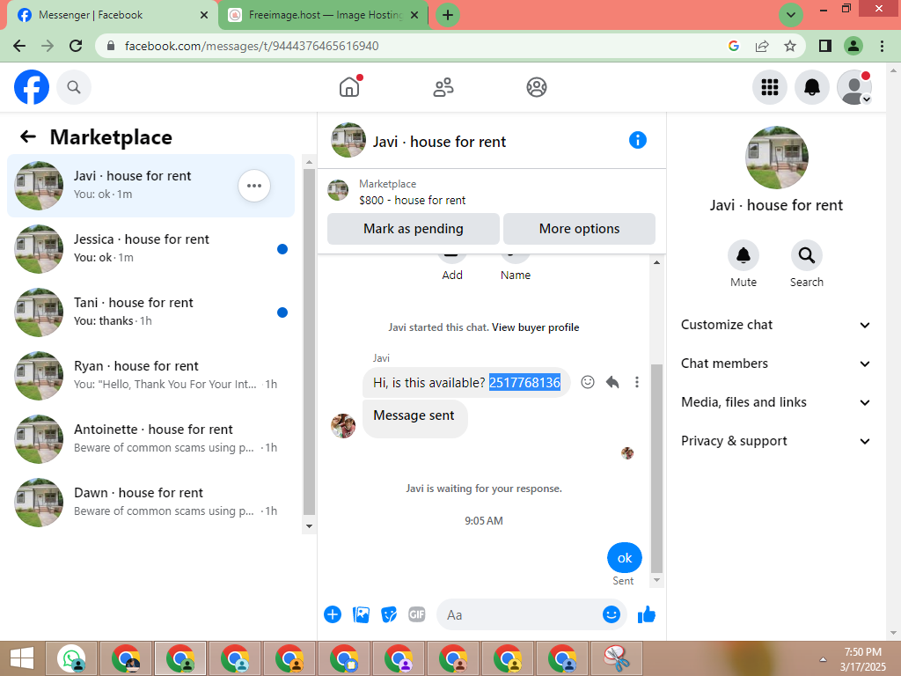Open Snipping Tool from taskbar
This screenshot has height=676, width=901.
617,658
